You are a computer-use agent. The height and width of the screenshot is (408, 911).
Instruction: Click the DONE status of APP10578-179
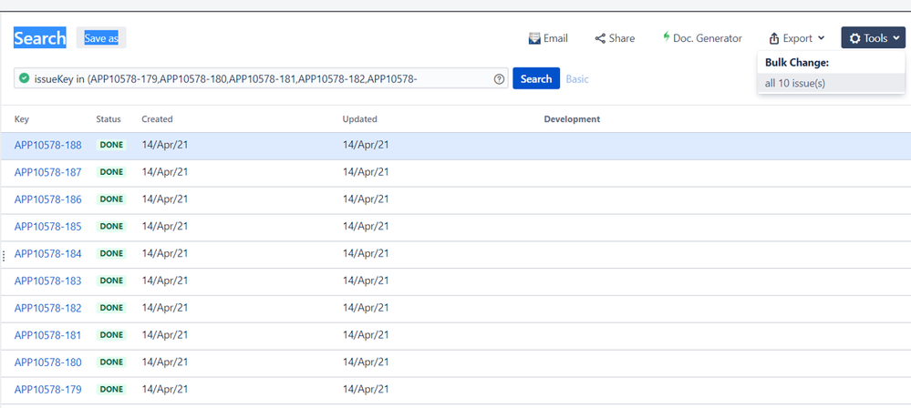pyautogui.click(x=111, y=390)
